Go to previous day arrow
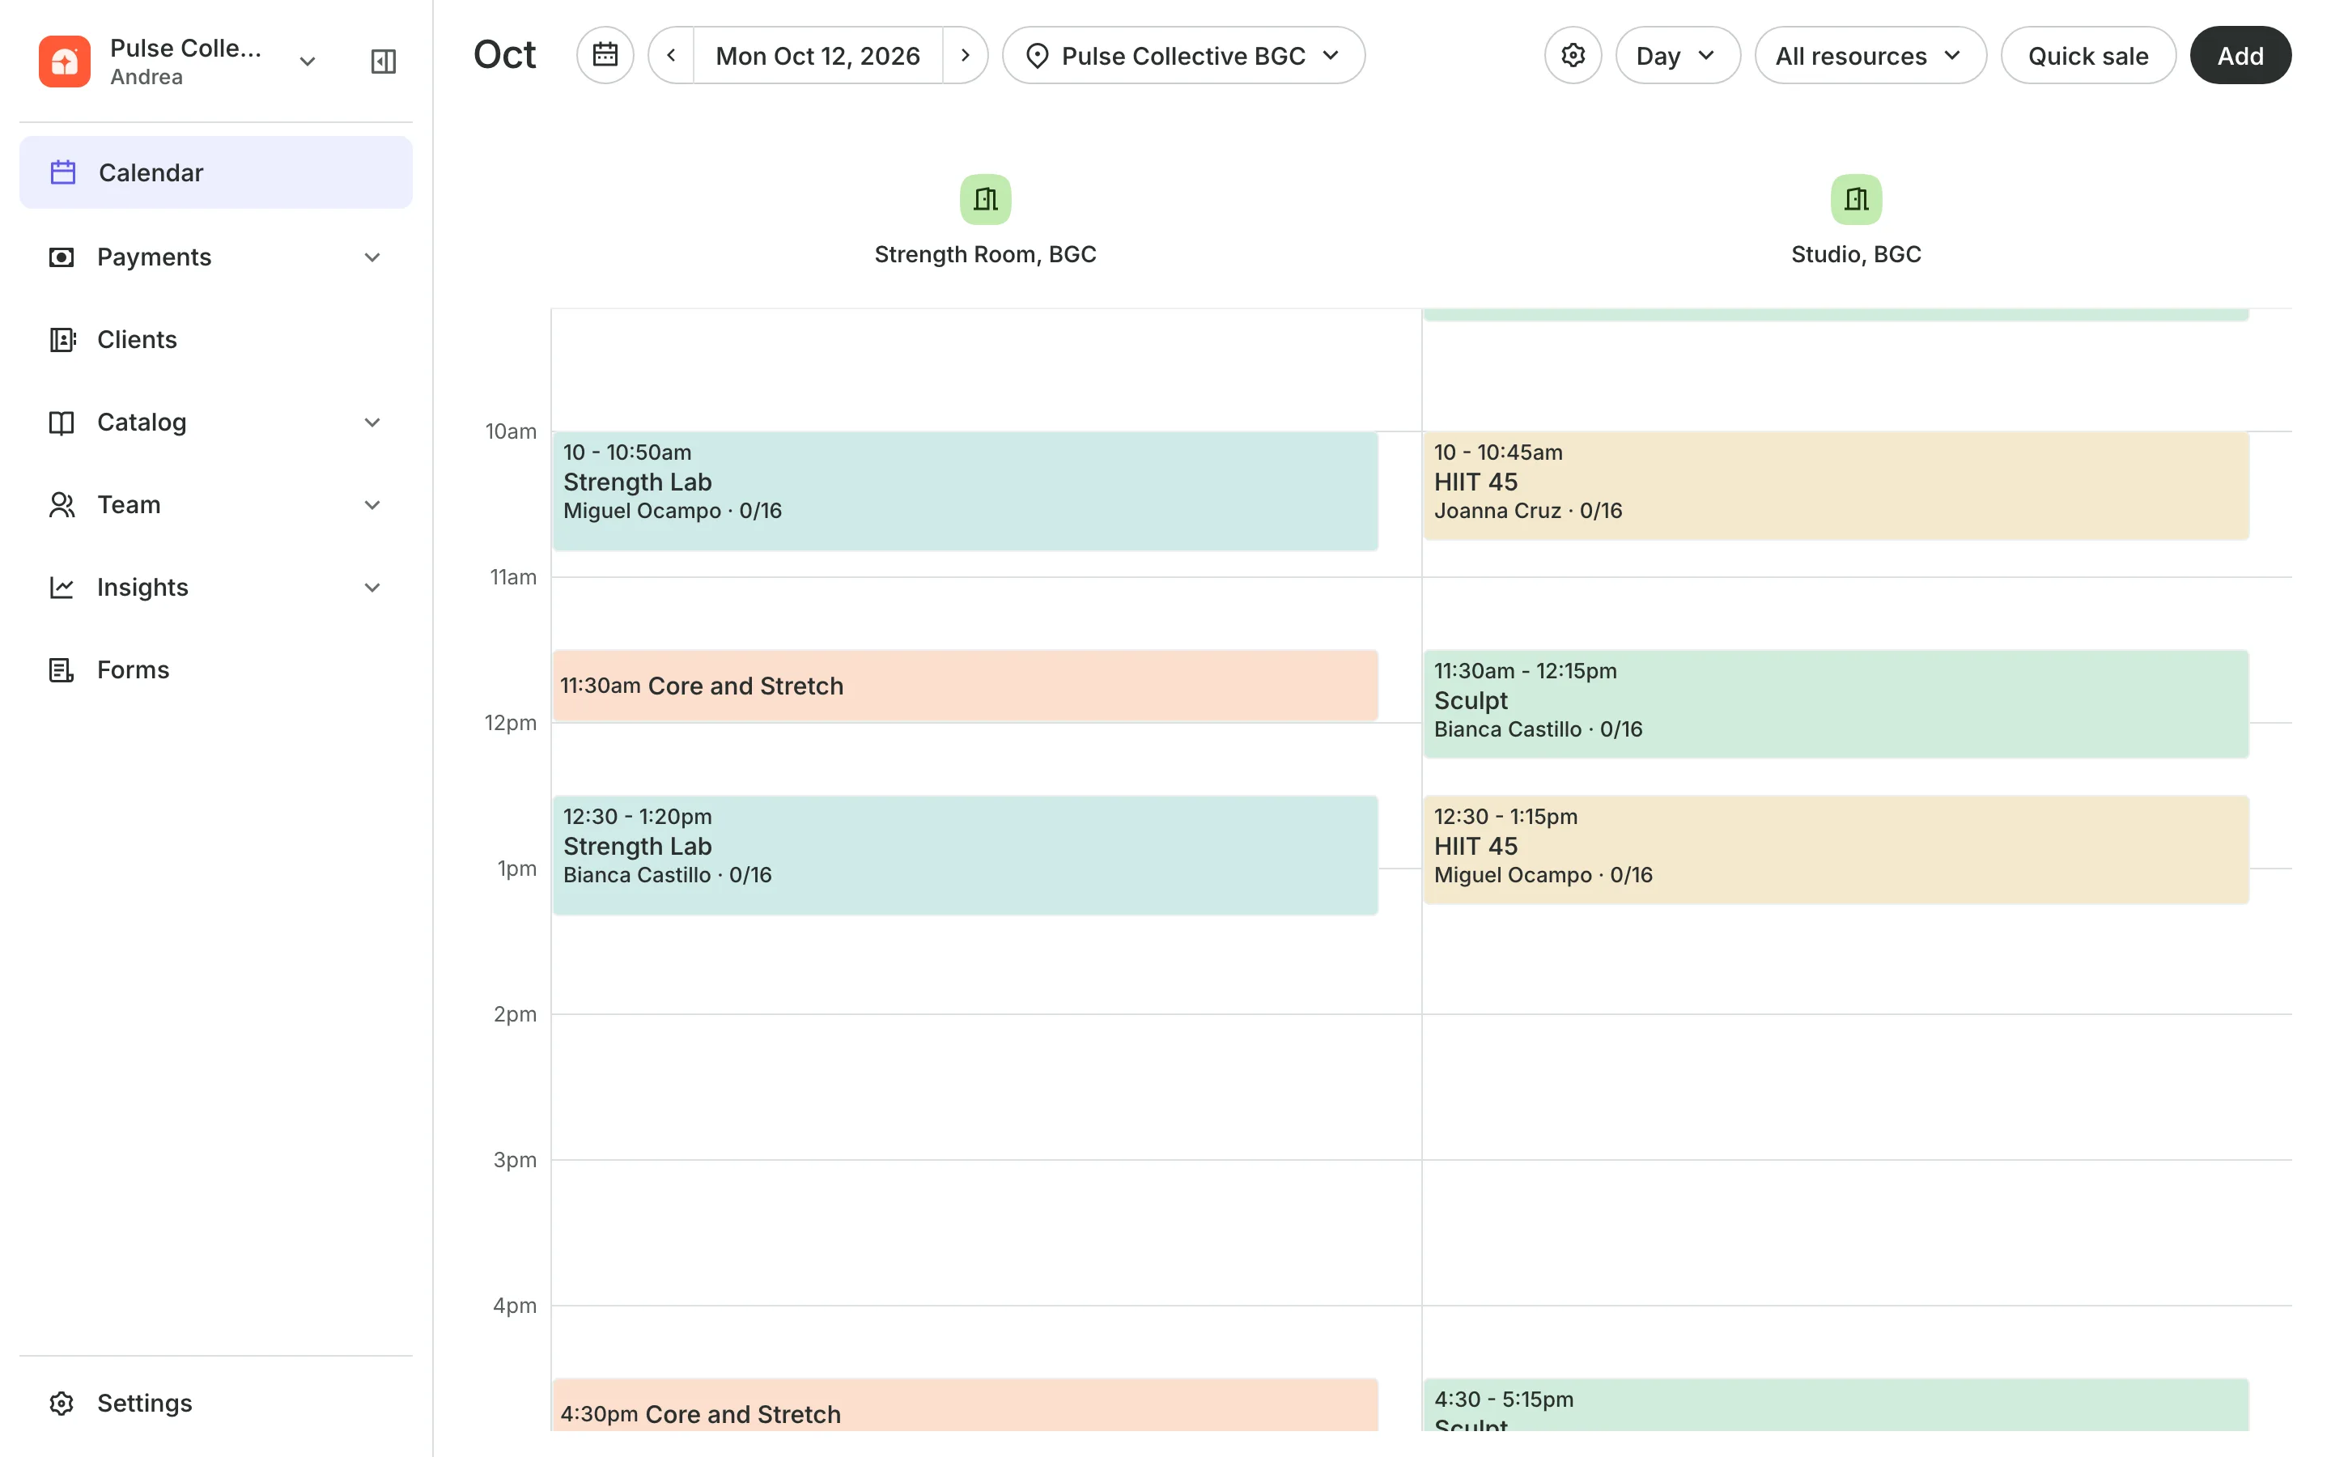 (671, 55)
